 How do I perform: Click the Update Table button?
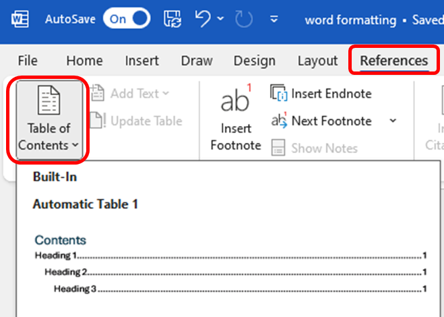coord(137,121)
